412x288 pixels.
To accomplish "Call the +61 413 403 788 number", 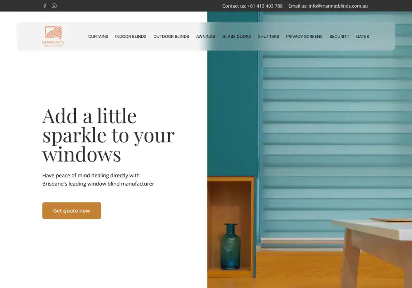I will [x=265, y=6].
